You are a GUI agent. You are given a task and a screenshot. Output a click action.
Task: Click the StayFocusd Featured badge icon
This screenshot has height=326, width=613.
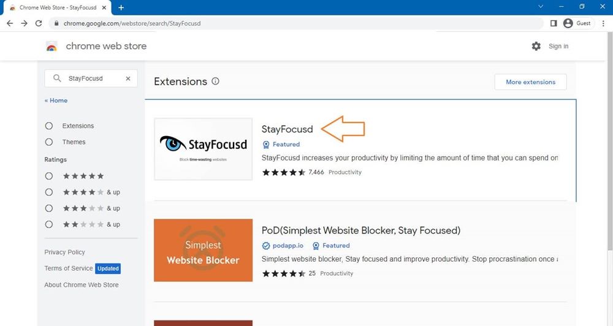(266, 145)
